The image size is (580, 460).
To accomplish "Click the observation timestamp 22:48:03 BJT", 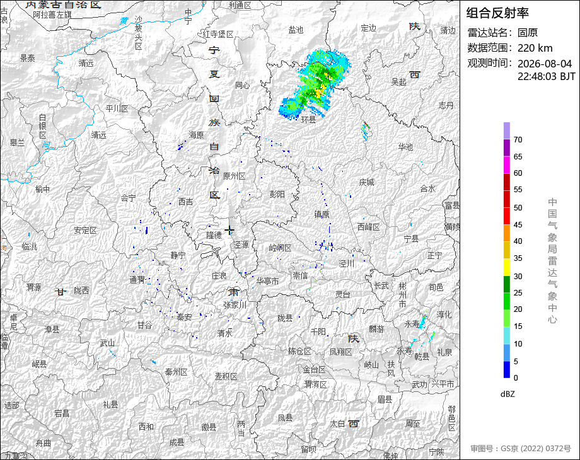I will coord(547,76).
